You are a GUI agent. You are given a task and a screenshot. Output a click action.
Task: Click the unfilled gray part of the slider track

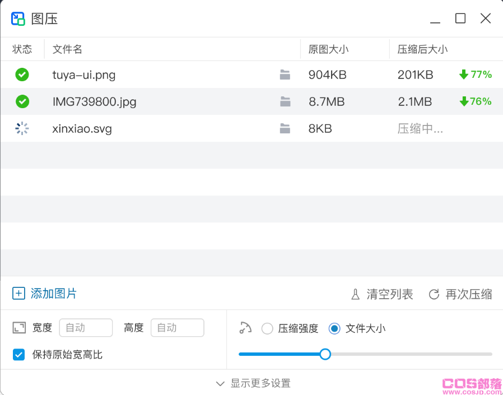pos(412,354)
